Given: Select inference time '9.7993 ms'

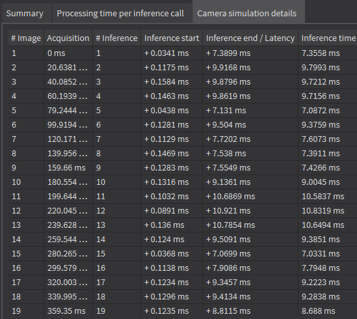Looking at the screenshot, I should click(x=328, y=68).
